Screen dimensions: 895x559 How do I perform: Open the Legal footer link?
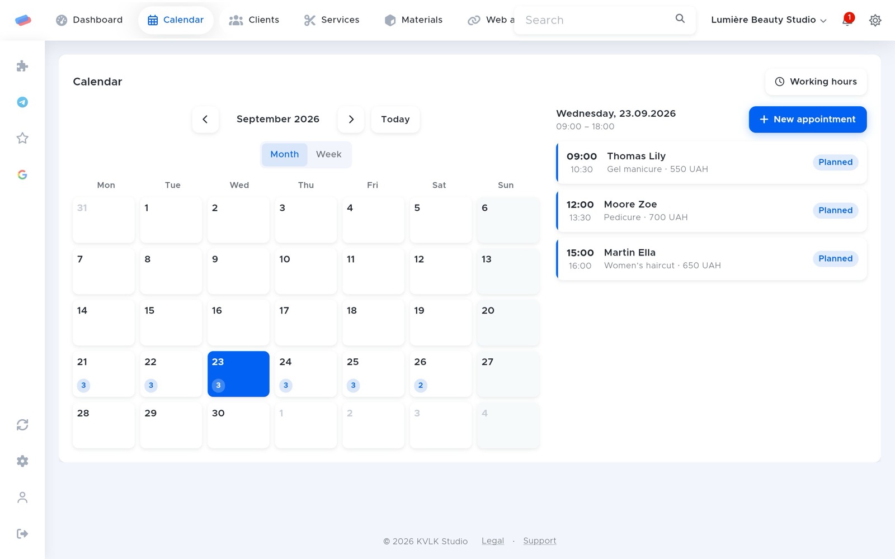[x=493, y=541]
